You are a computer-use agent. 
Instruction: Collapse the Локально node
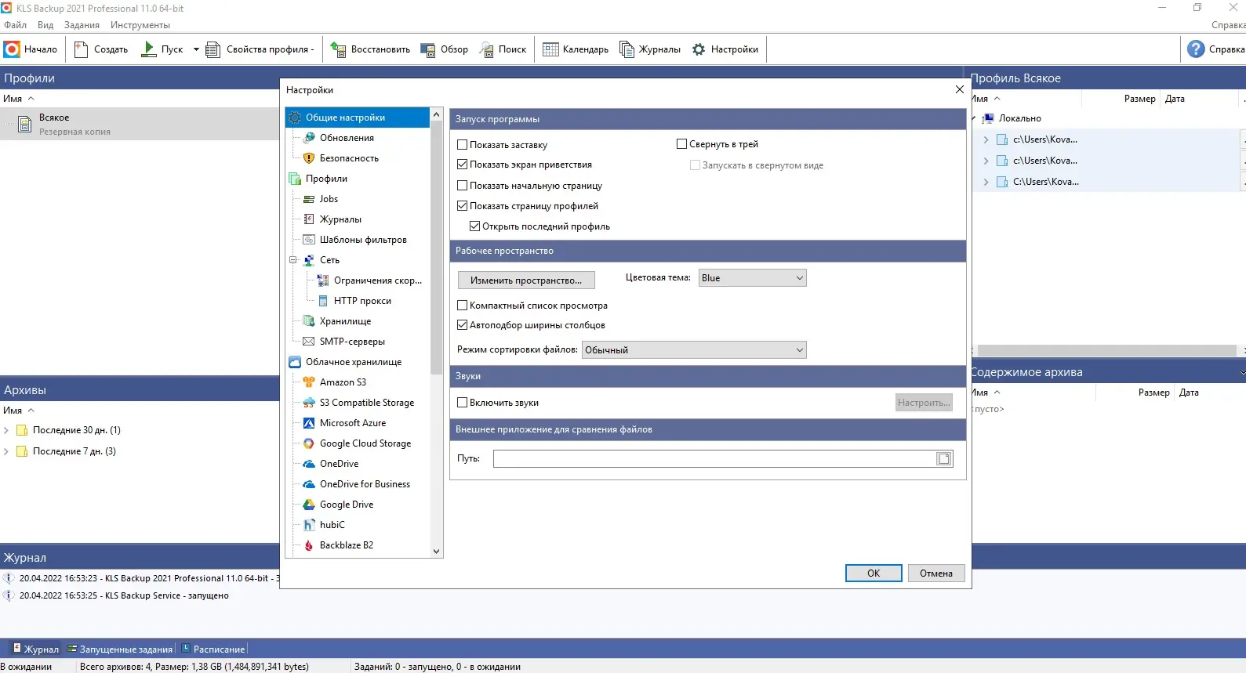click(974, 118)
